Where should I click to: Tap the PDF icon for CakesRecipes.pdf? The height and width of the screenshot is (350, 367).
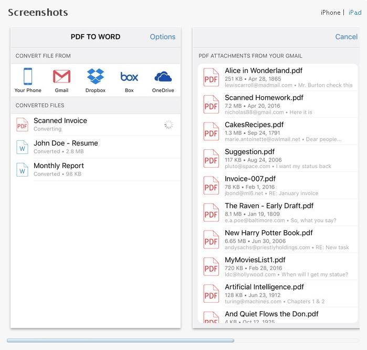211,131
